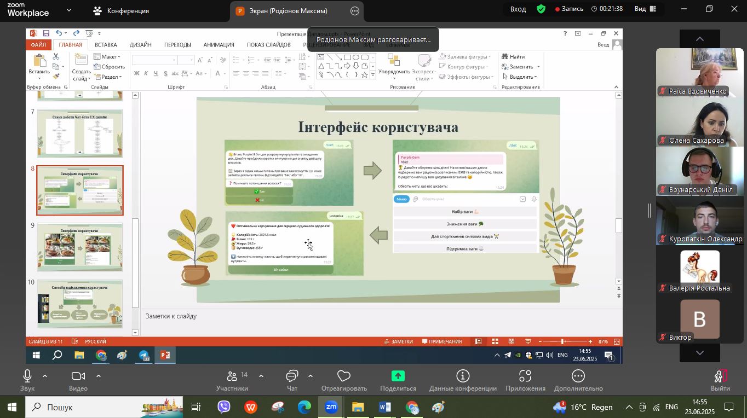
Task: Clear all formatting with the eraser icon
Action: (x=223, y=60)
